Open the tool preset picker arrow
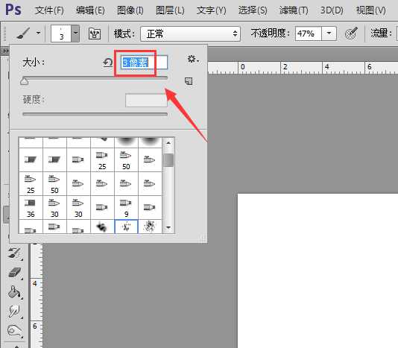Image resolution: width=398 pixels, height=348 pixels. coord(38,33)
